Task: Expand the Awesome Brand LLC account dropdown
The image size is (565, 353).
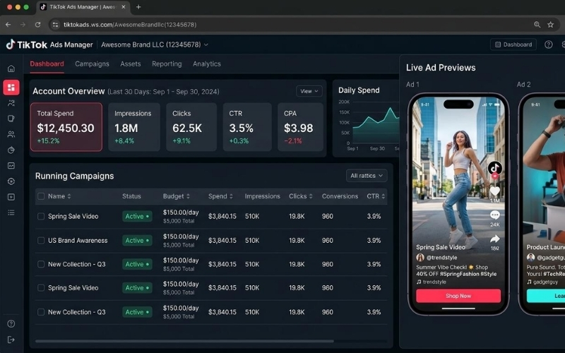Action: tap(155, 44)
